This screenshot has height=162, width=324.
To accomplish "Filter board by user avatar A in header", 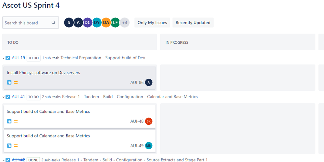I will click(78, 23).
